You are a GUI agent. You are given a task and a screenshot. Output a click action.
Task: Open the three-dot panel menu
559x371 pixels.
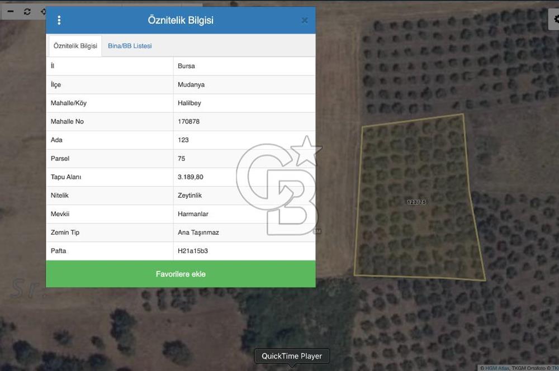[x=59, y=20]
